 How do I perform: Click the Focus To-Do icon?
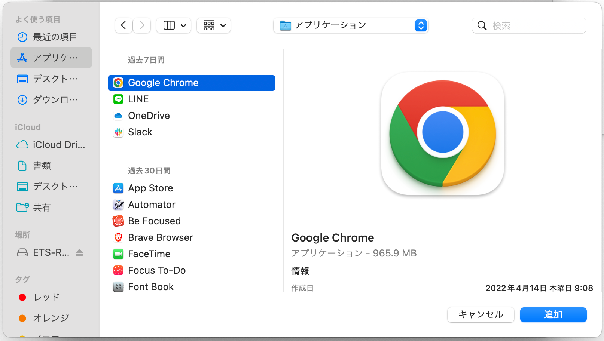click(x=118, y=270)
